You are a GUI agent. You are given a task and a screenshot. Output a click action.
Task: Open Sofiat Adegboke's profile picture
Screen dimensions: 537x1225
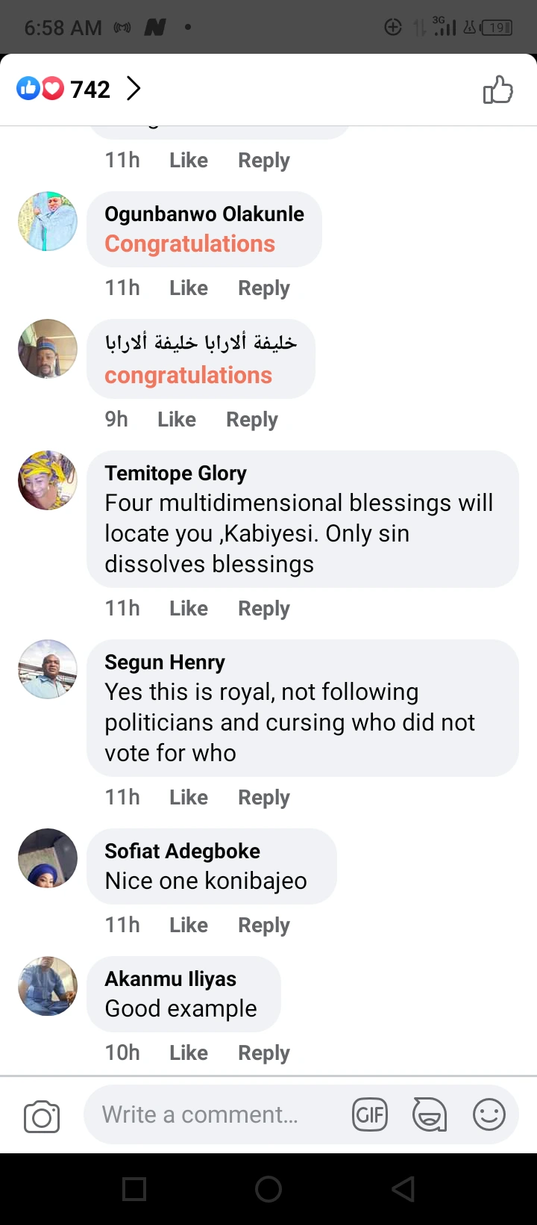pyautogui.click(x=48, y=858)
